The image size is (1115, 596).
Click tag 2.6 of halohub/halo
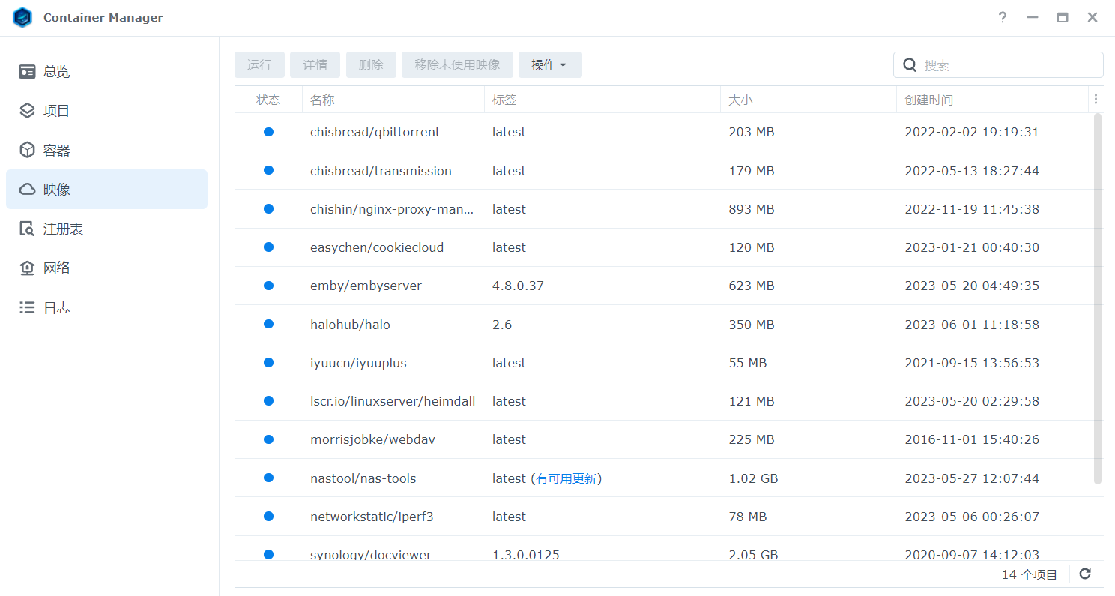coord(502,325)
